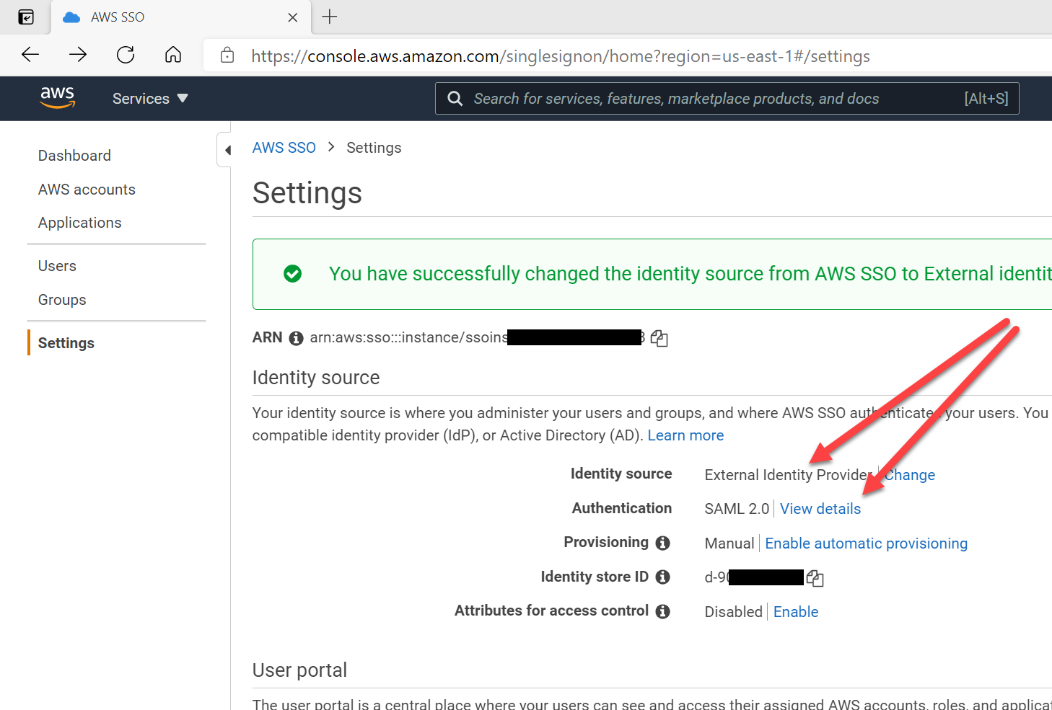The height and width of the screenshot is (710, 1052).
Task: Open info for Attributes for access control
Action: pyautogui.click(x=662, y=611)
